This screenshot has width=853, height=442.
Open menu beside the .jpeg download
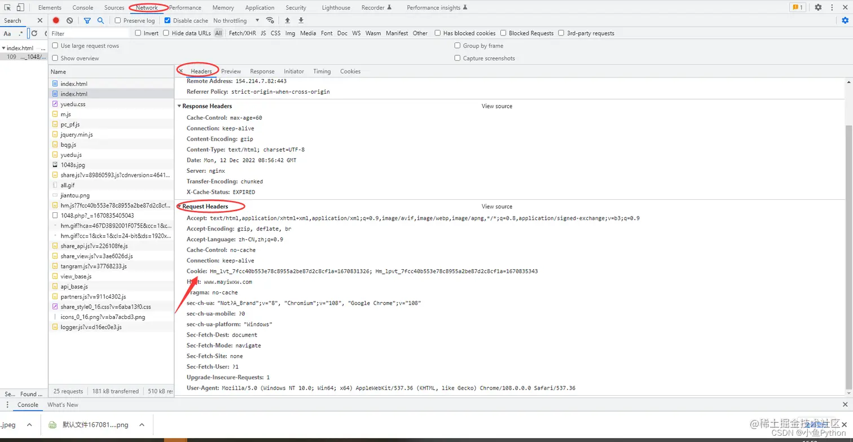pos(29,425)
